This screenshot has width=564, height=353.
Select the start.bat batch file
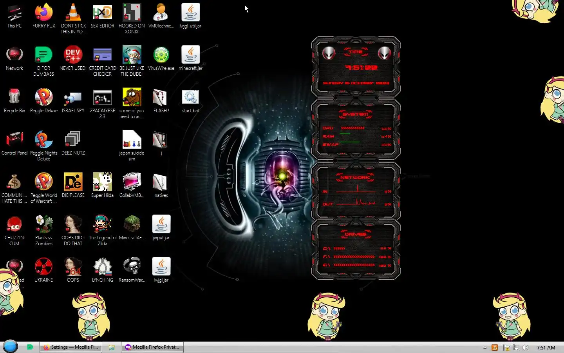[190, 100]
